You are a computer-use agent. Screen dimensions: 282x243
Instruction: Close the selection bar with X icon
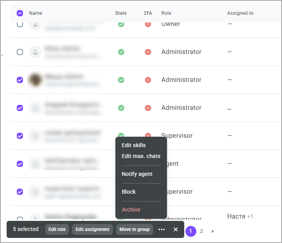pos(176,229)
